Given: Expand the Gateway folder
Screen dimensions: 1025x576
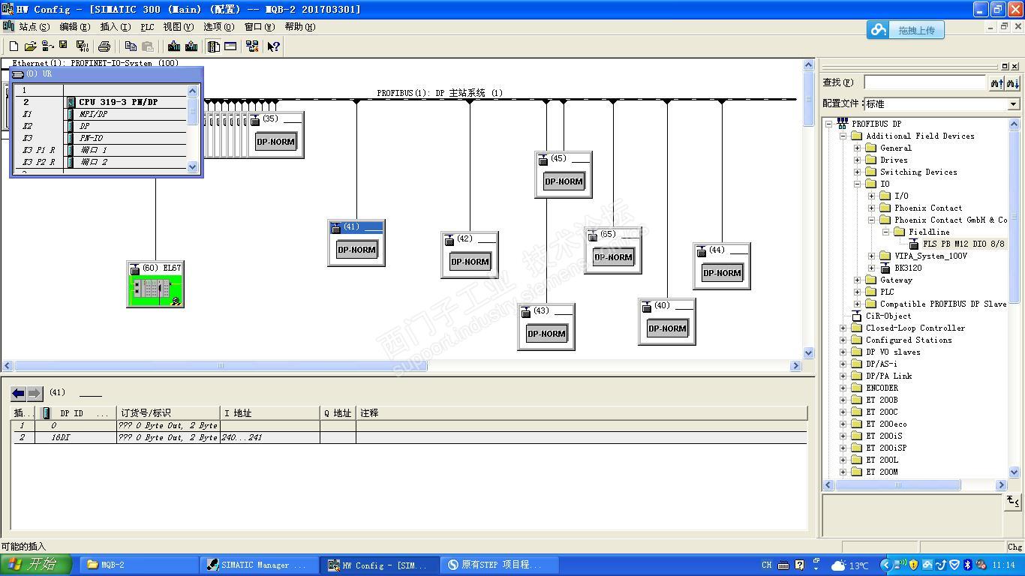Looking at the screenshot, I should tap(857, 280).
